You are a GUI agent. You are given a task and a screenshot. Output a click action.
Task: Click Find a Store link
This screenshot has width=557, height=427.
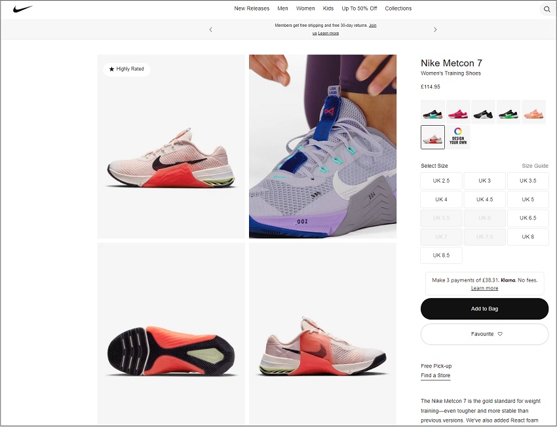click(x=436, y=375)
